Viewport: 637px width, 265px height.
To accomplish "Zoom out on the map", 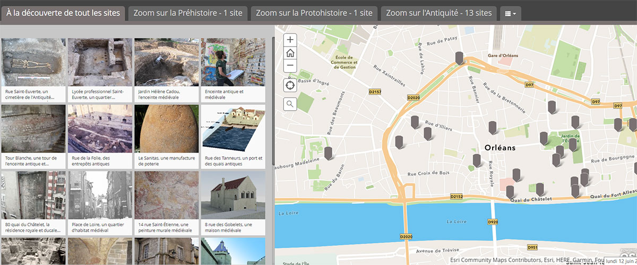I will click(290, 66).
